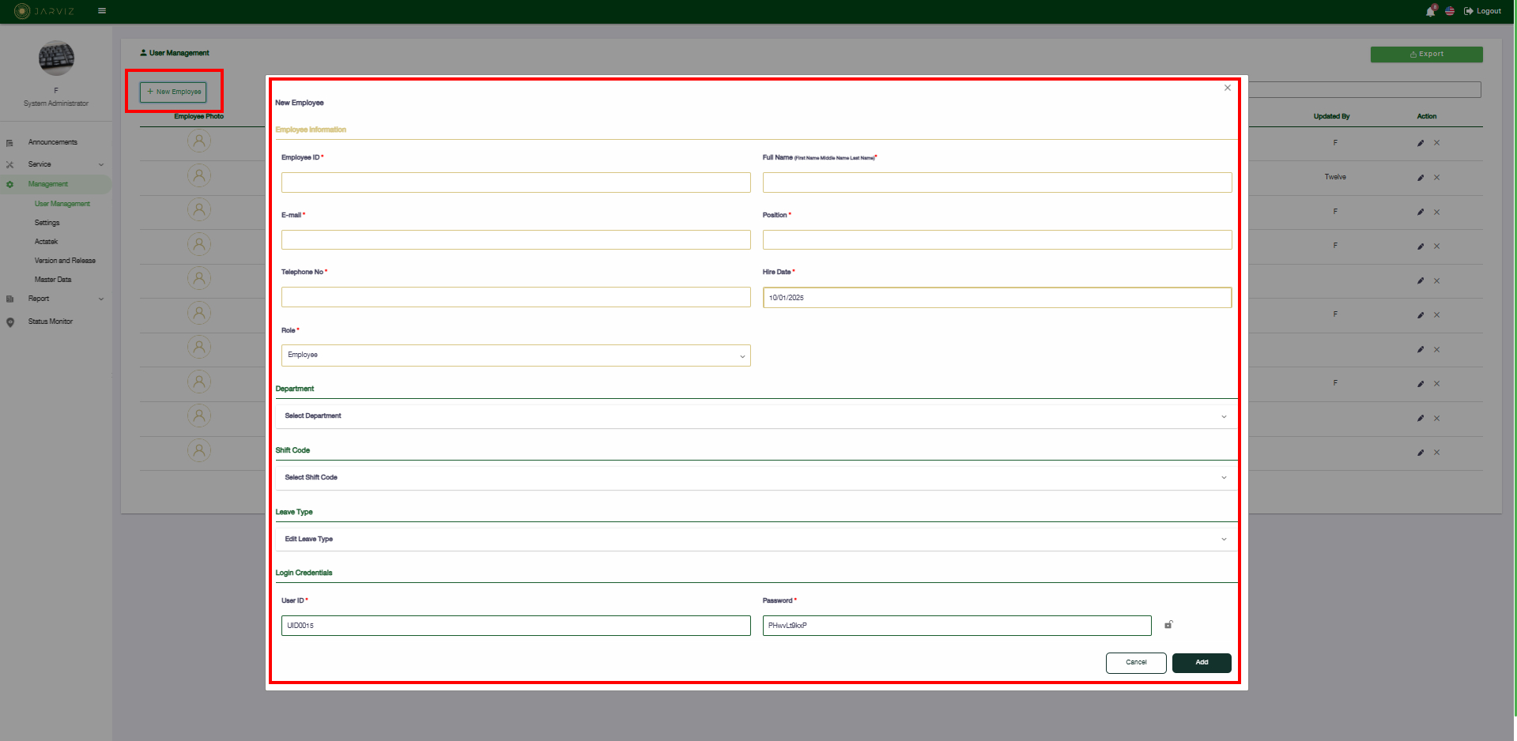Image resolution: width=1517 pixels, height=741 pixels.
Task: Close the New Employee dialog with X
Action: (x=1228, y=88)
